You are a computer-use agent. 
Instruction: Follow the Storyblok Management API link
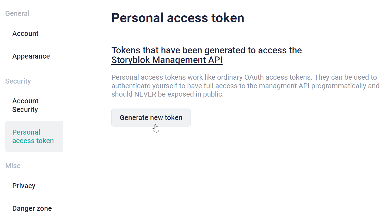pyautogui.click(x=167, y=60)
